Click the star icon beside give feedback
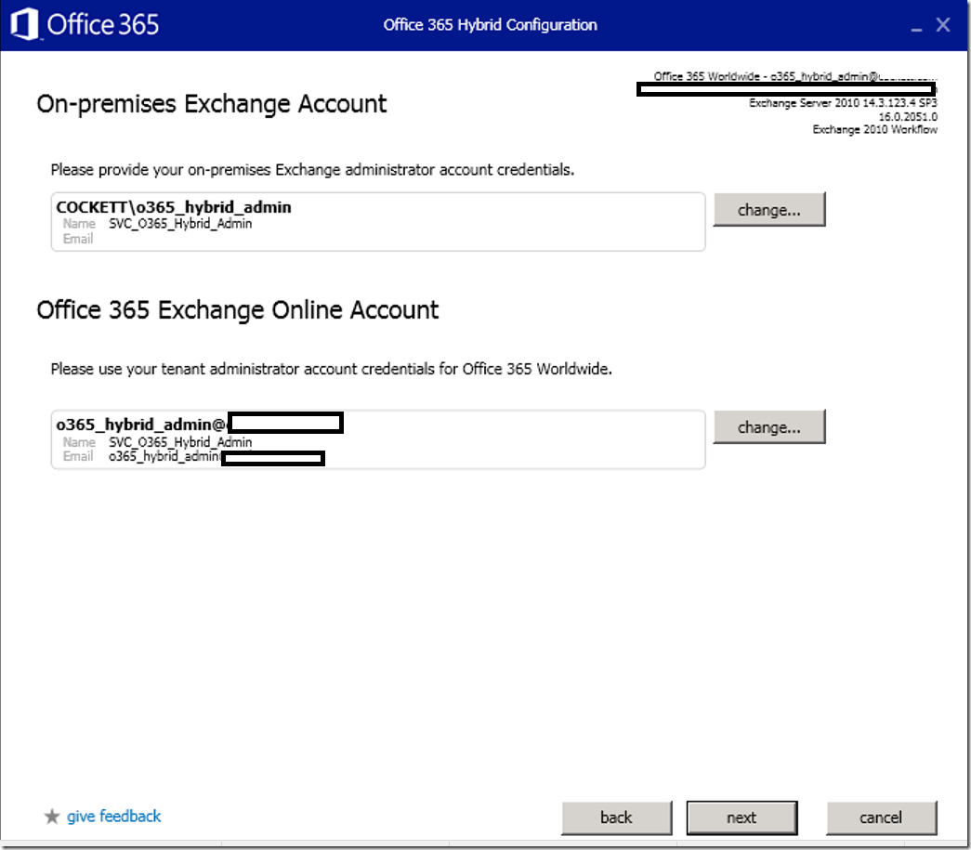The width and height of the screenshot is (971, 850). point(52,817)
